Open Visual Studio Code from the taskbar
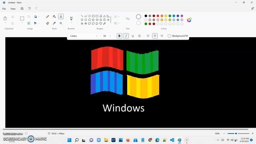 coord(172,140)
